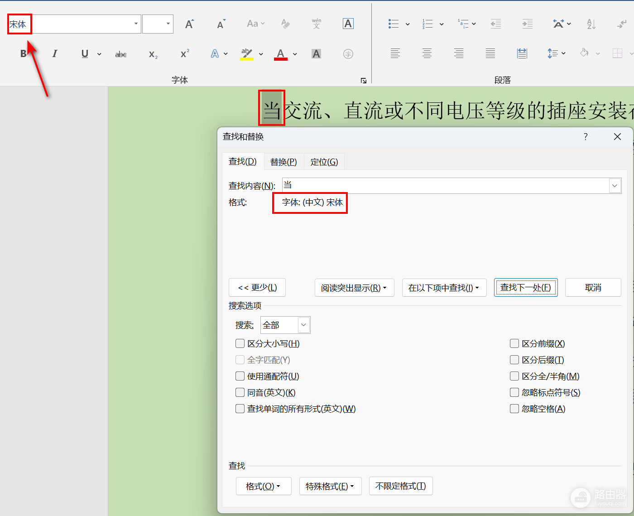Screen dimensions: 634x516
Task: Switch to the 定位(G) tab
Action: click(324, 162)
